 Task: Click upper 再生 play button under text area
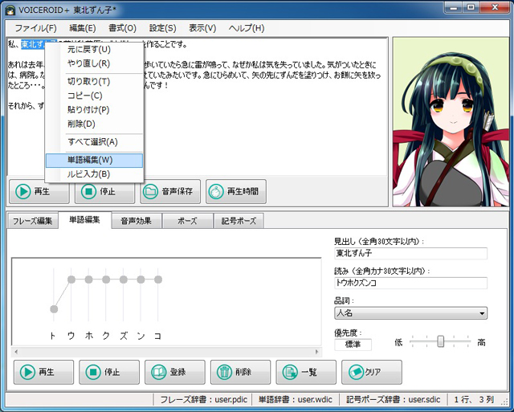click(x=39, y=191)
